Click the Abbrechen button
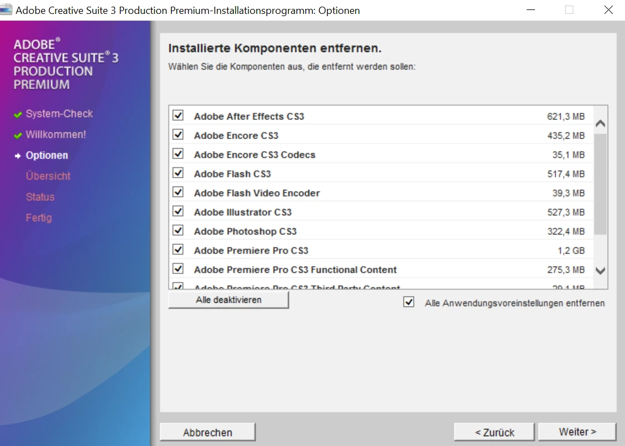The image size is (625, 446). [x=208, y=432]
